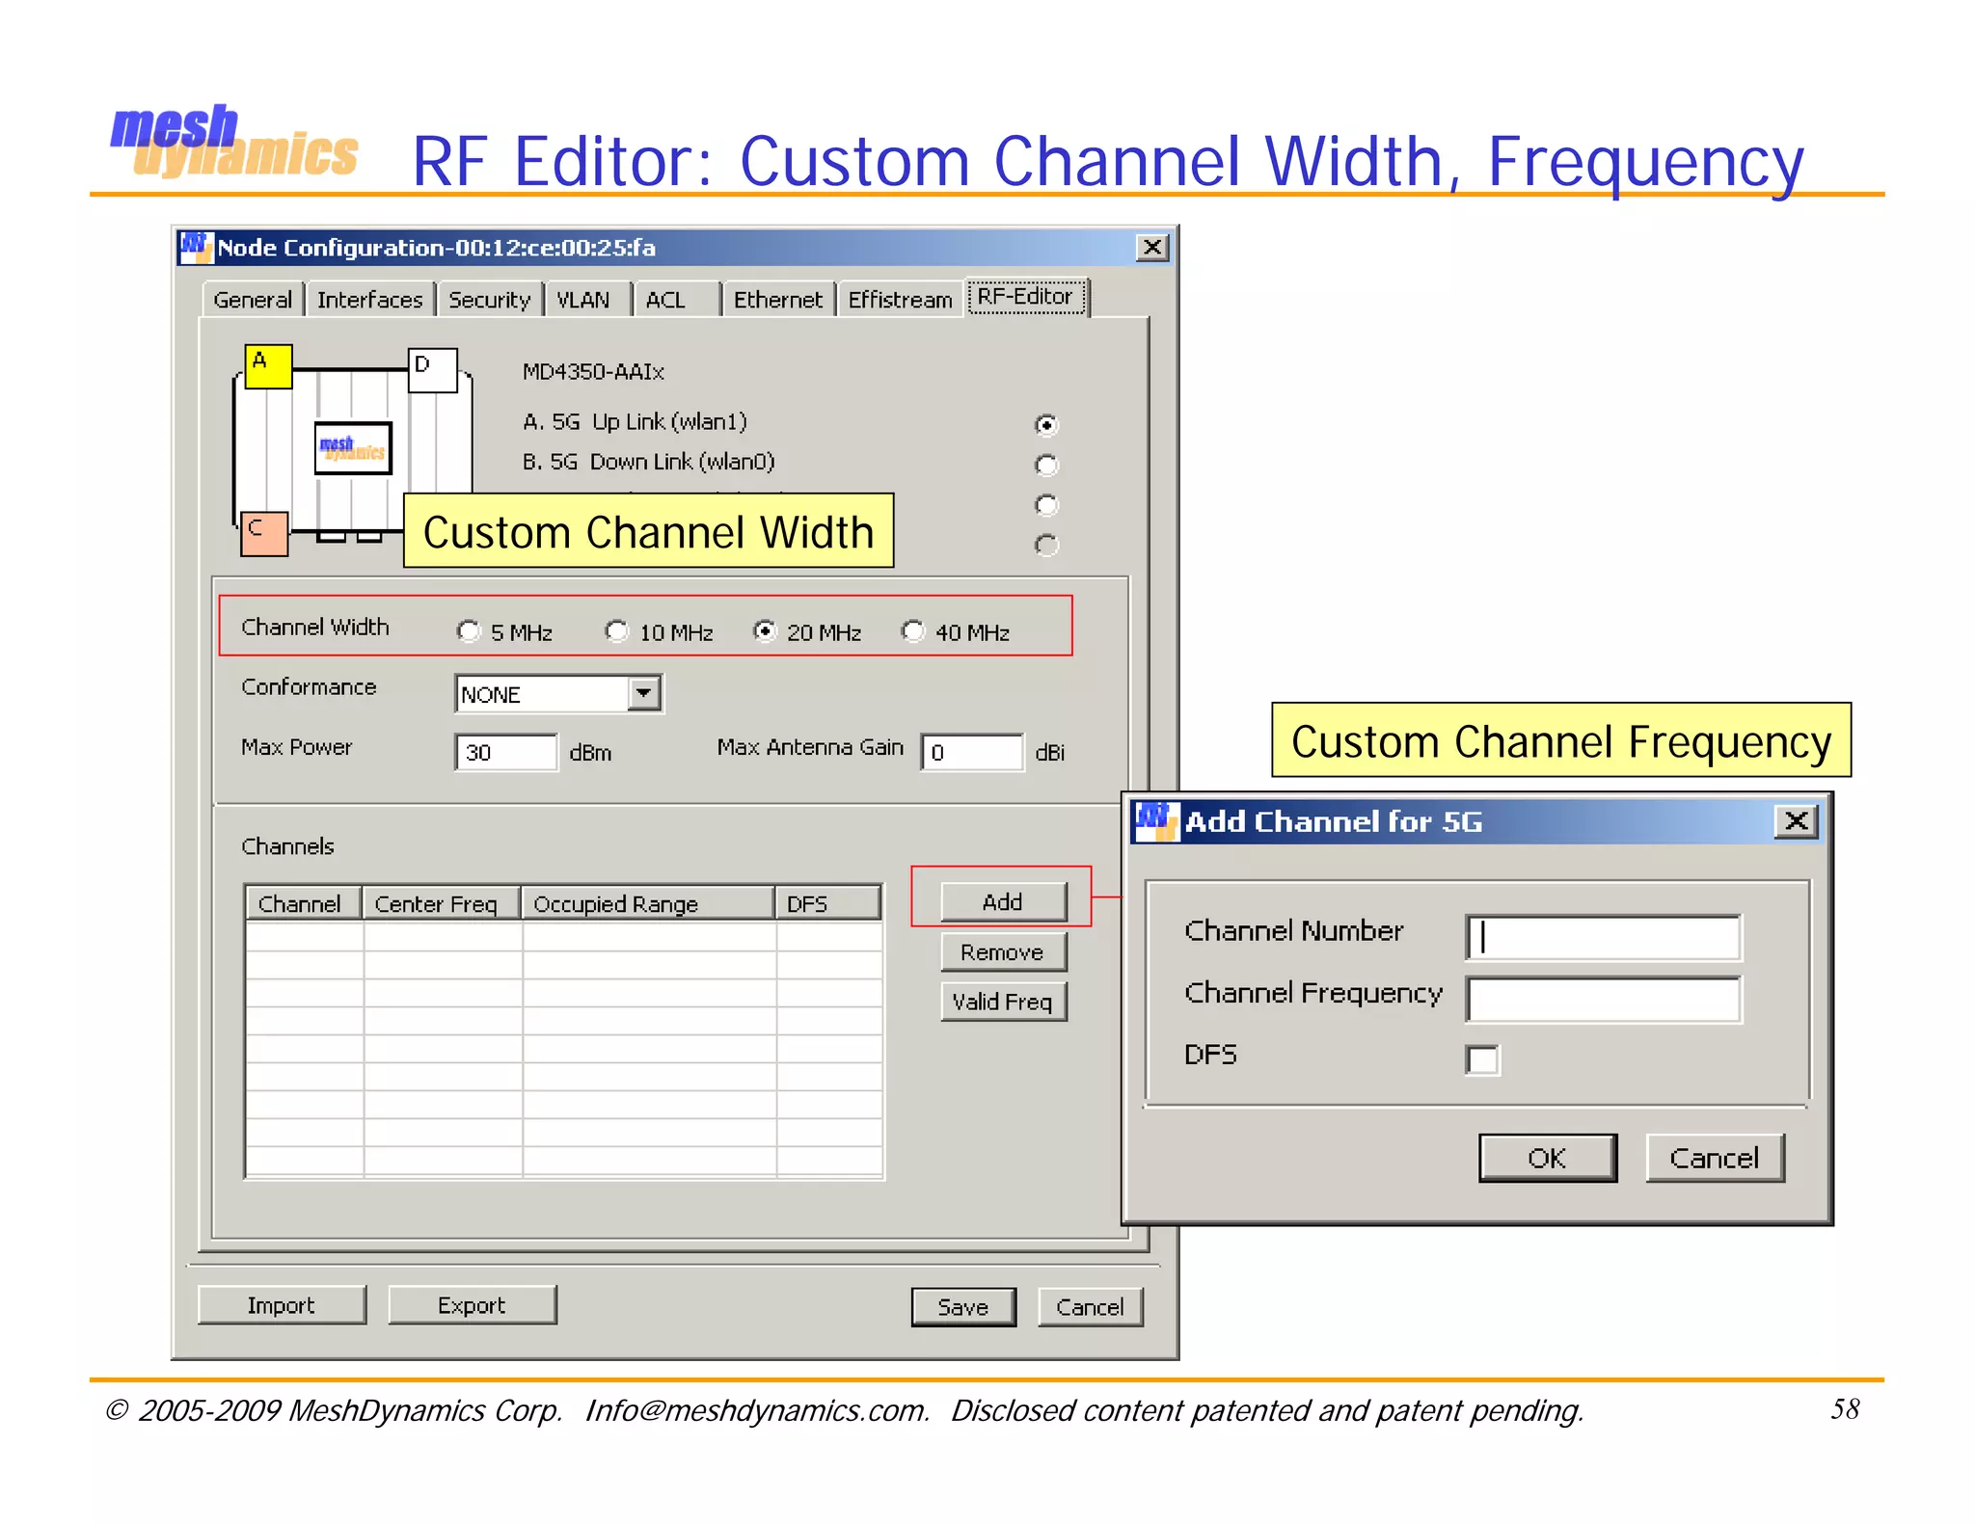This screenshot has width=1975, height=1525.
Task: Click the Import button
Action: point(282,1305)
